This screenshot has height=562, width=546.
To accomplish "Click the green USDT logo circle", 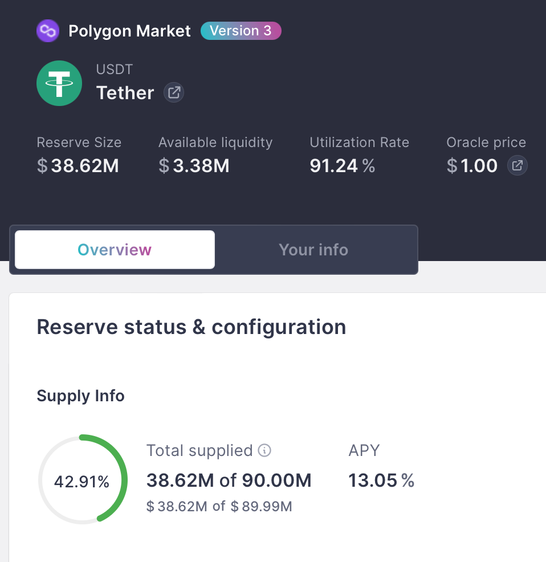I will (59, 83).
